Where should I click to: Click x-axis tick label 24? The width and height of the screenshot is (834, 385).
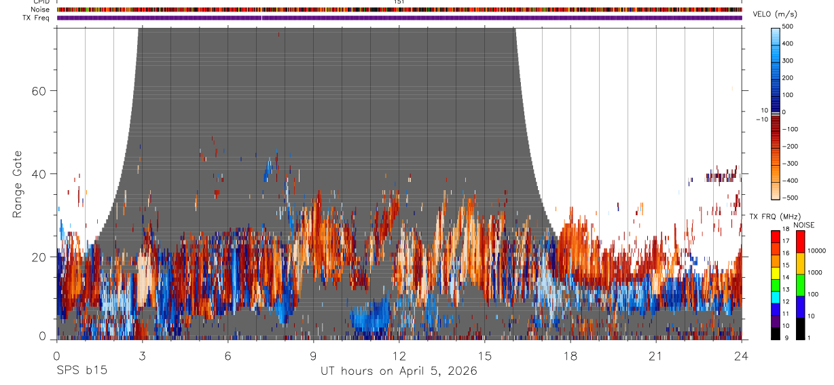click(x=742, y=356)
